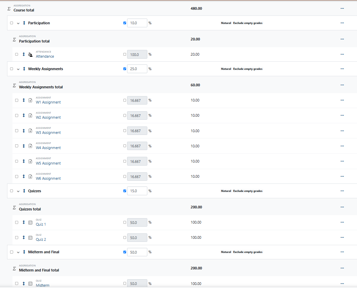This screenshot has height=288, width=357.
Task: Click move arrows beside Midterm and Final
Action: [x=24, y=252]
